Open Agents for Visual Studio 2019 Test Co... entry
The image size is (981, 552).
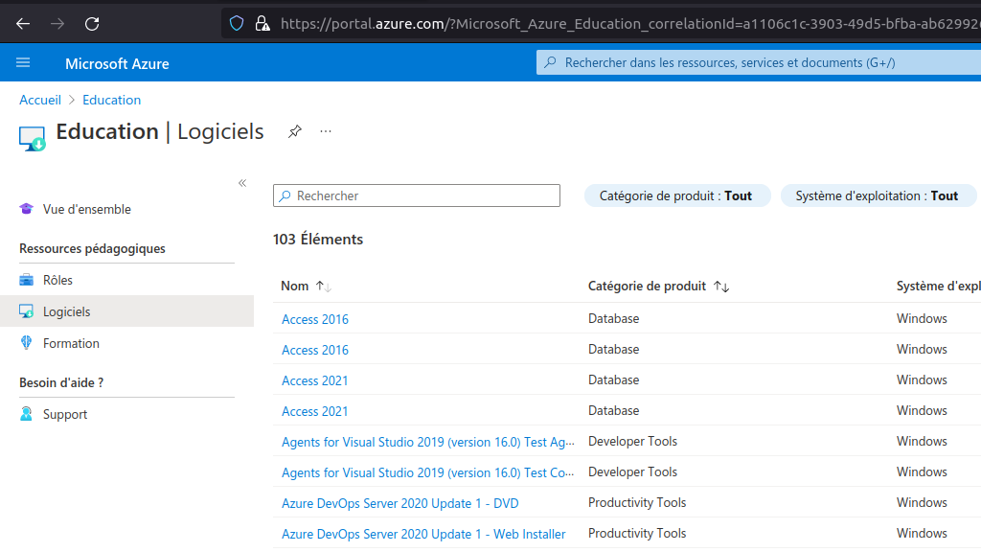click(x=428, y=472)
